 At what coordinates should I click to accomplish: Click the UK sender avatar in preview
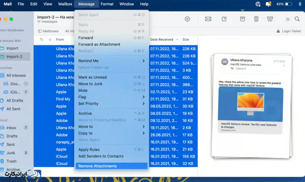225,62
